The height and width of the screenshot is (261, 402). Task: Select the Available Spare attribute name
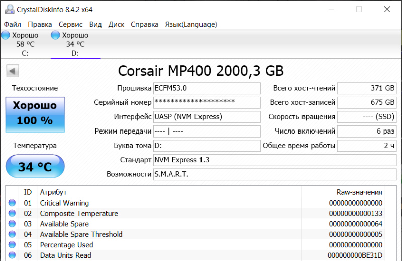64,224
